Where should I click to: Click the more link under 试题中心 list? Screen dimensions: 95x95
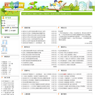pyautogui.click(x=55, y=90)
